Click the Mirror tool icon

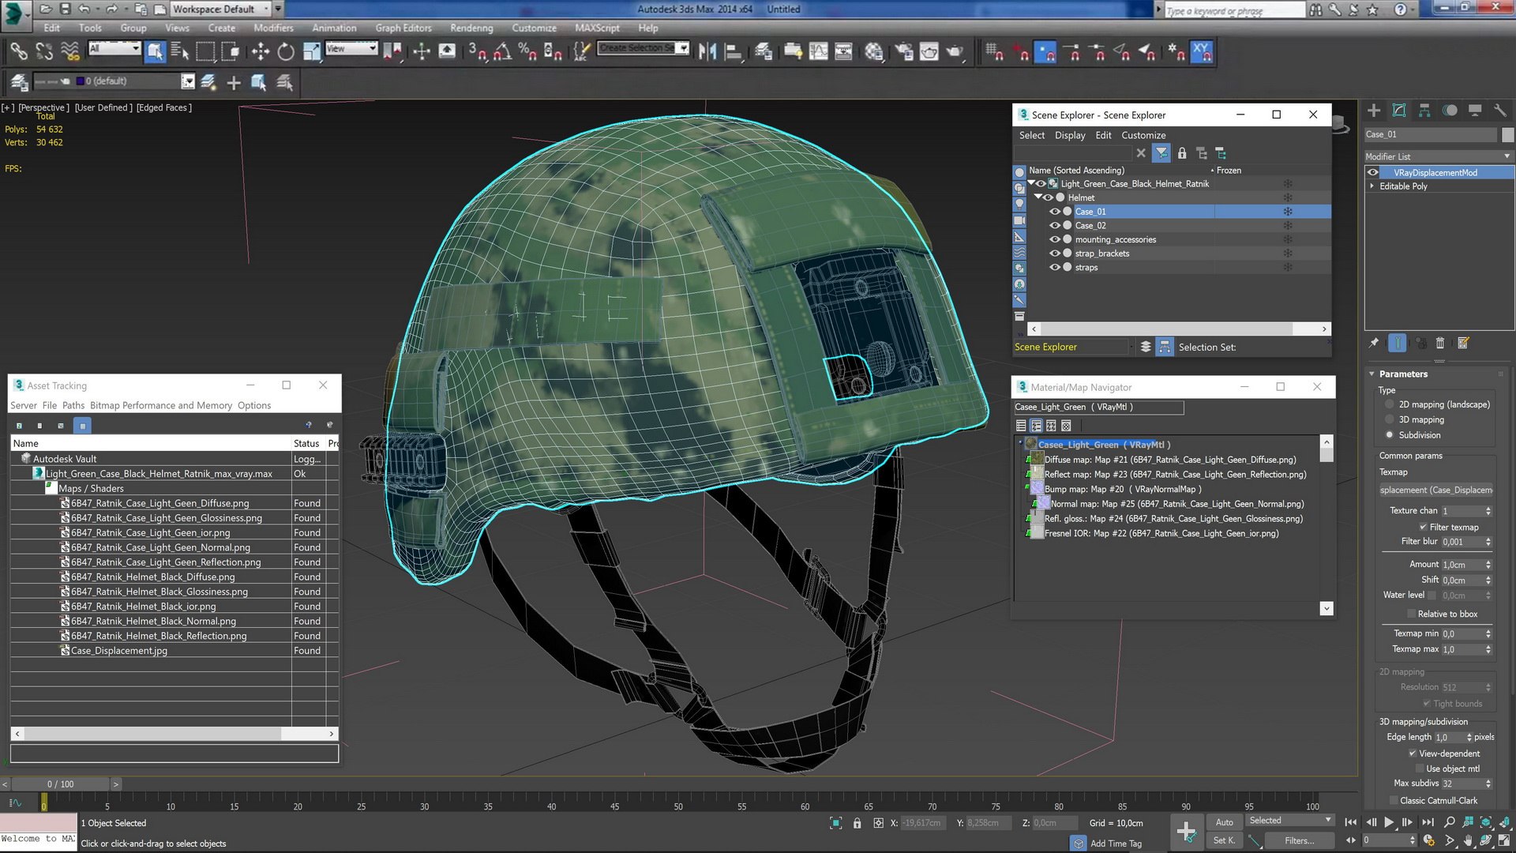pos(707,52)
